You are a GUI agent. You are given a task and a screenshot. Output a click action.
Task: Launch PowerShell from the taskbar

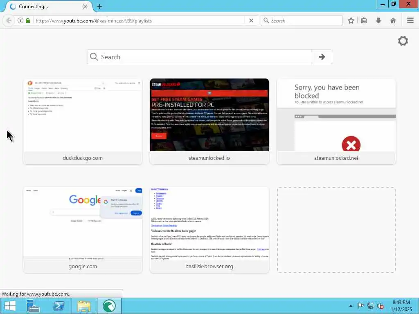59,306
